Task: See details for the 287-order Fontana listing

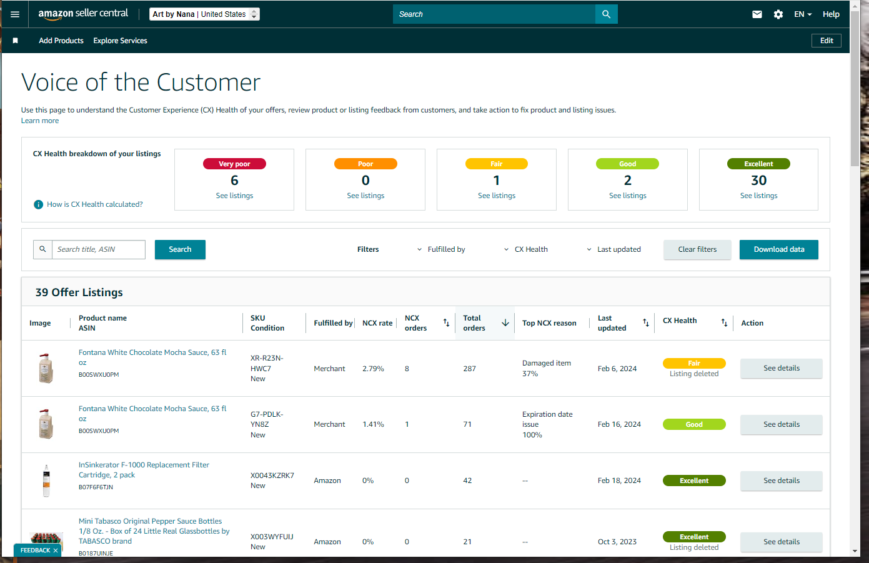Action: click(782, 369)
